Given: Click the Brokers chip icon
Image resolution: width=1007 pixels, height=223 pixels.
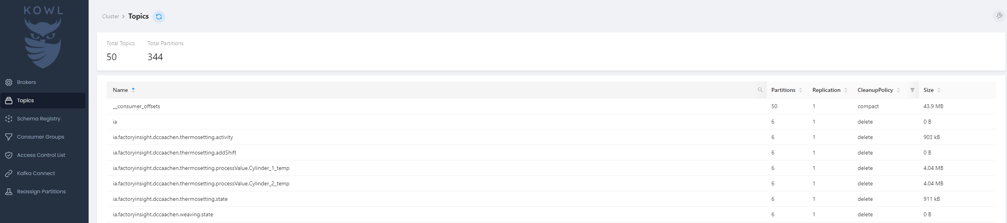Looking at the screenshot, I should (x=9, y=82).
